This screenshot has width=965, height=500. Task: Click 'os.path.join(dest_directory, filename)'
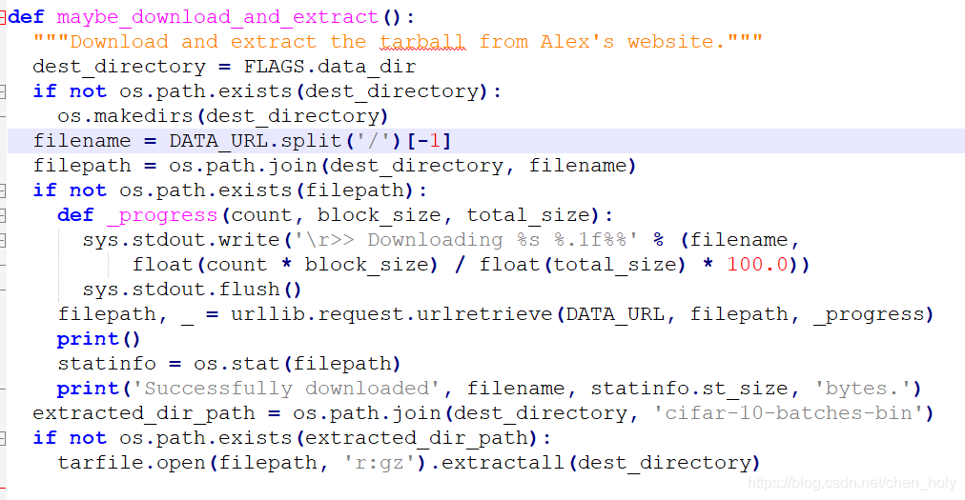(402, 166)
